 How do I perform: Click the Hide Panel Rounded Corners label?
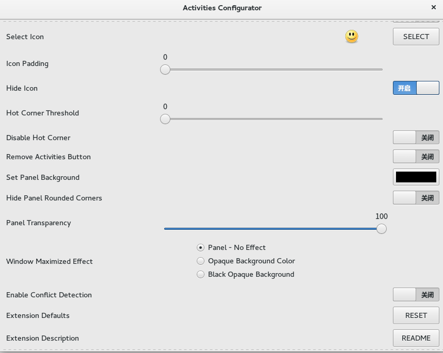[x=54, y=198]
